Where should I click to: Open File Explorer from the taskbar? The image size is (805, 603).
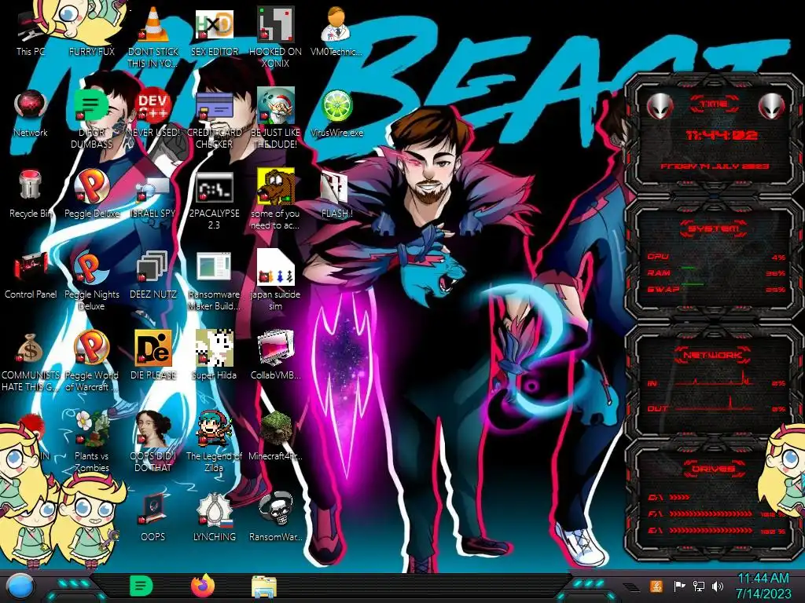tap(264, 586)
